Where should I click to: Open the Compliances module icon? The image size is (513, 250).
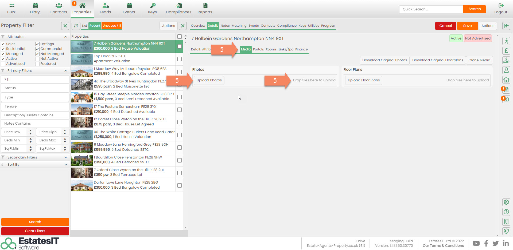pyautogui.click(x=178, y=6)
